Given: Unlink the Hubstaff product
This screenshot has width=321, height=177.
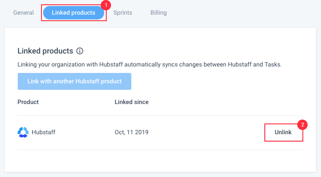Looking at the screenshot, I should point(283,132).
